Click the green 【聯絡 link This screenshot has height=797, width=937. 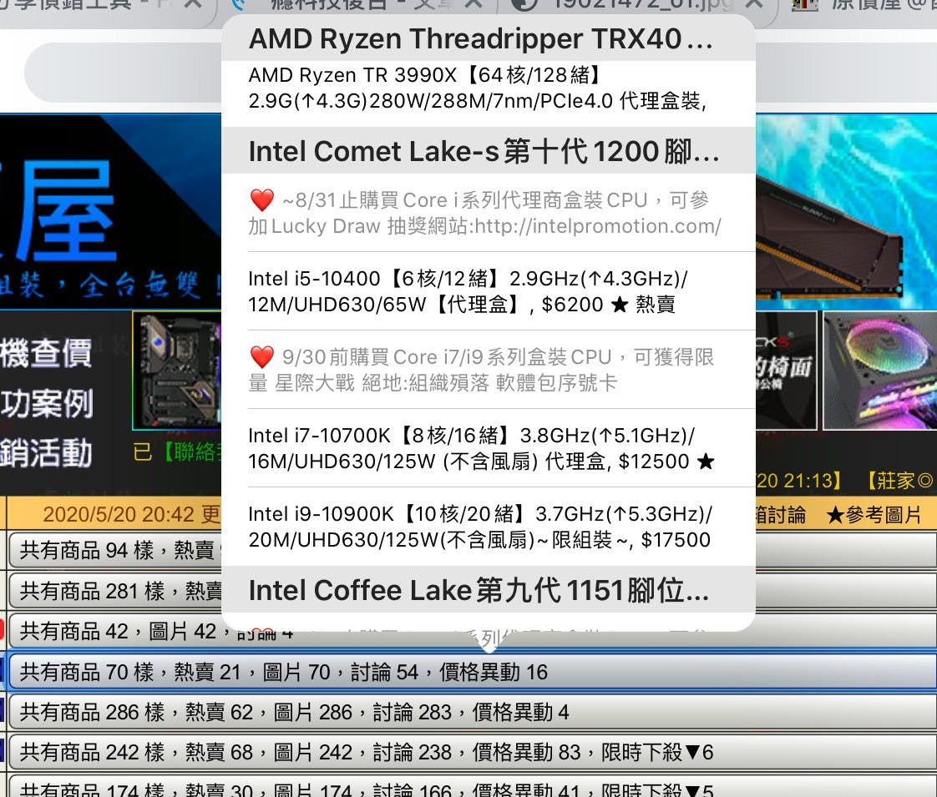point(191,452)
